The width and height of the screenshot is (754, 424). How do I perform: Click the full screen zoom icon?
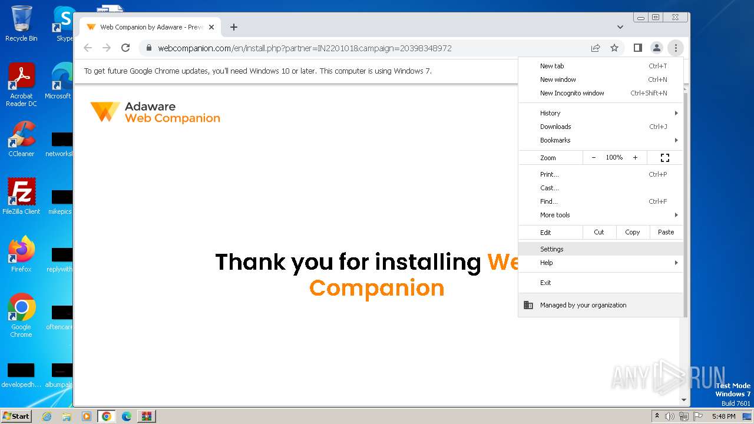coord(665,158)
